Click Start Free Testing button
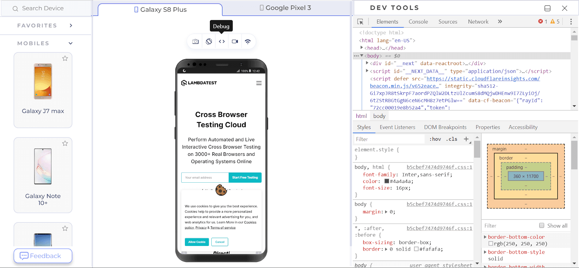 tap(245, 178)
